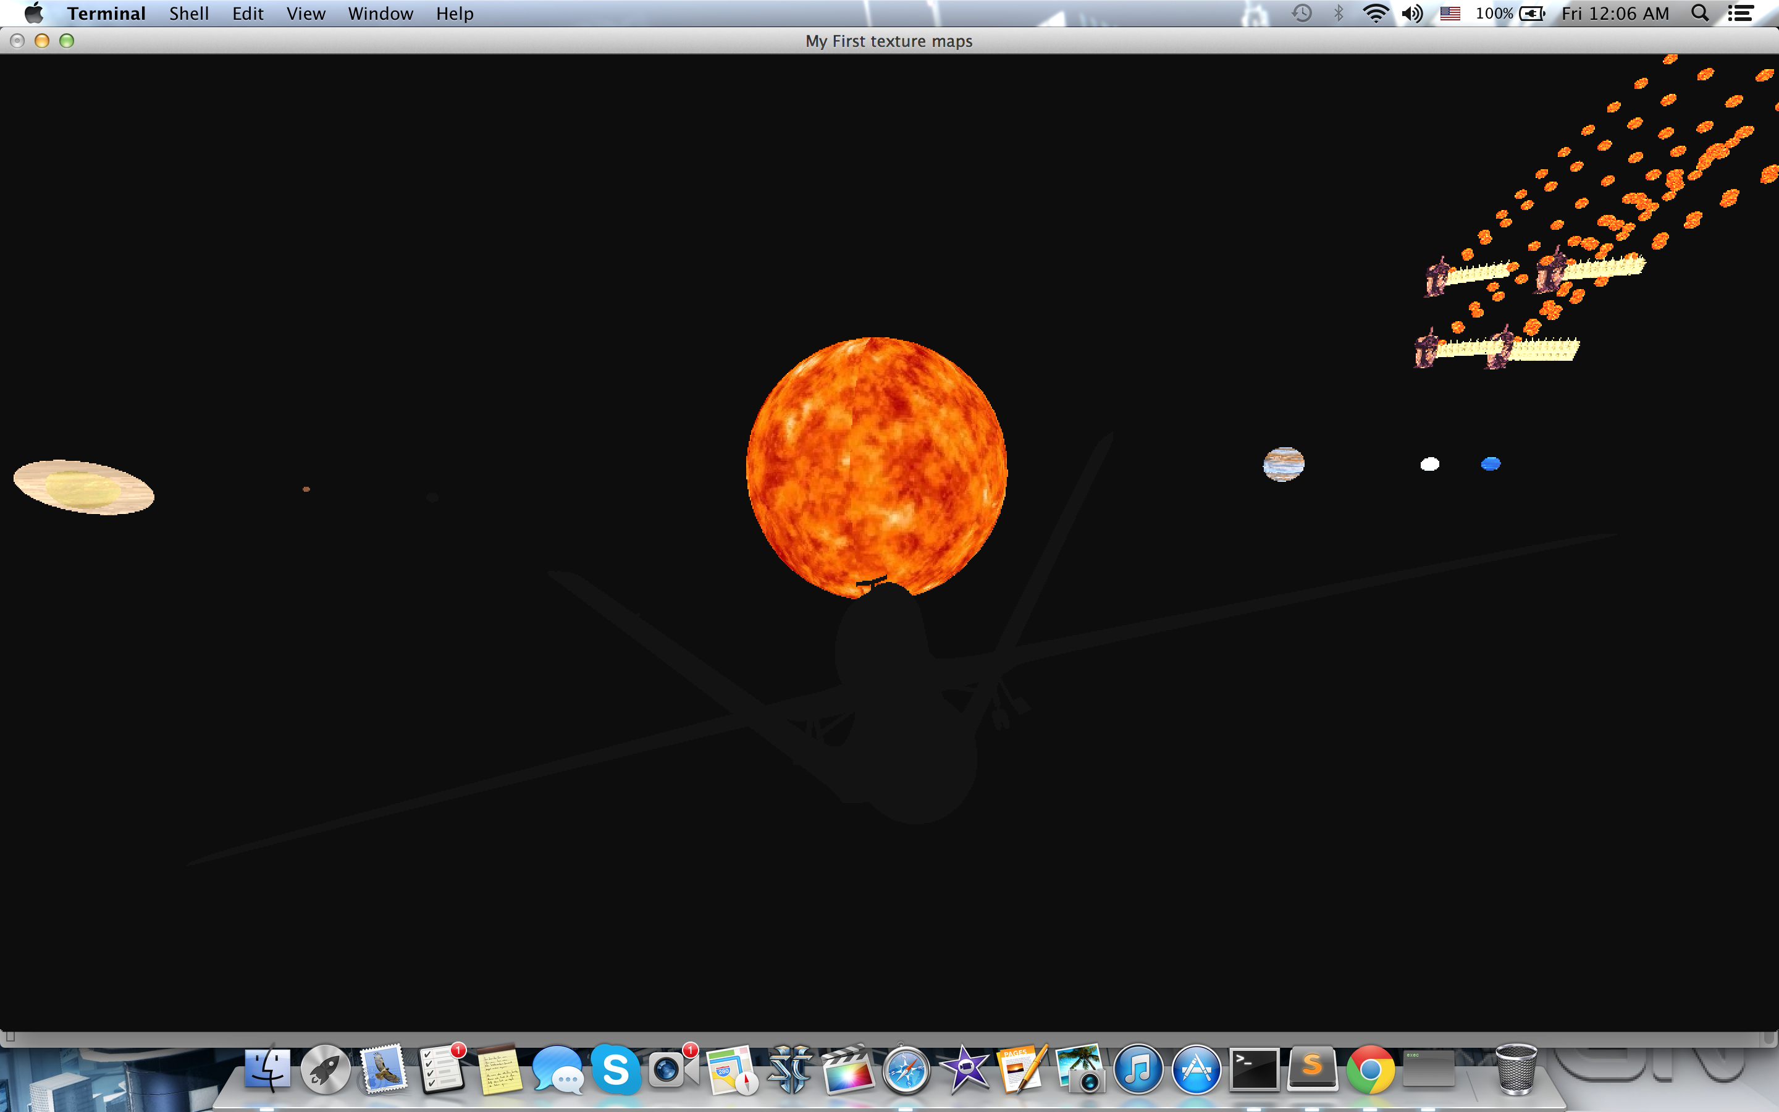The height and width of the screenshot is (1112, 1779).
Task: Switch to Terminal in the Dock
Action: 1254,1069
